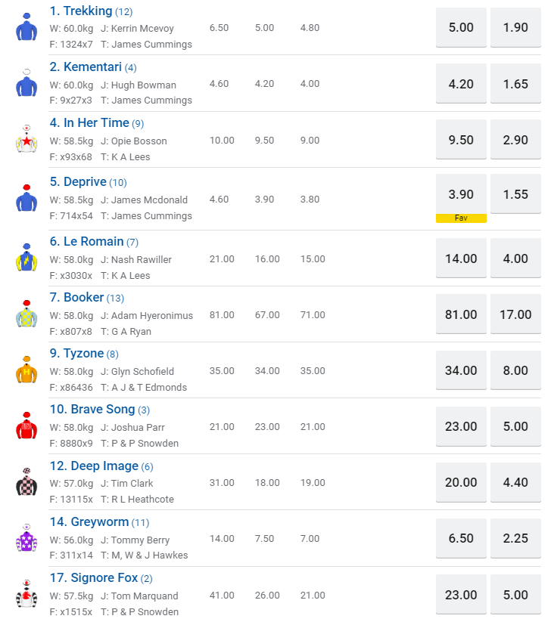
Task: Click Booker's yellow checkered silks icon
Action: click(26, 314)
